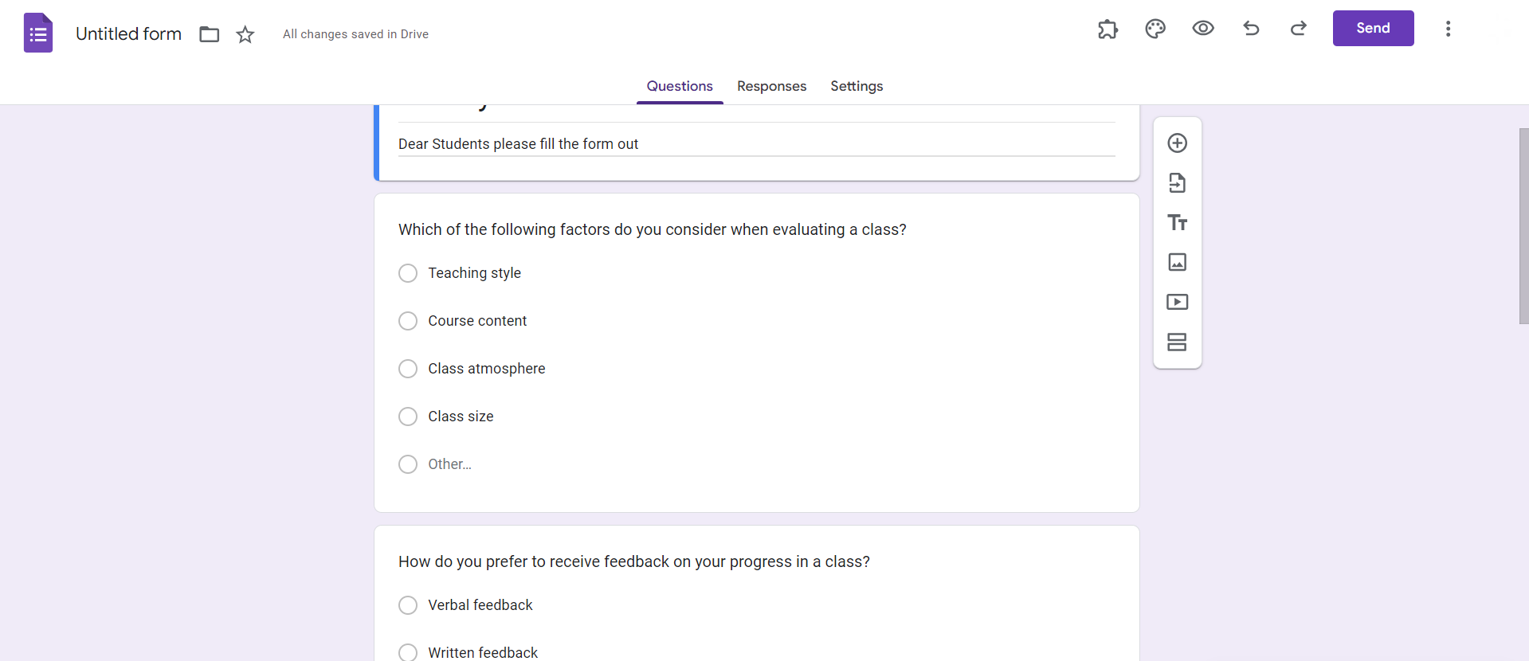
Task: Open the Settings tab
Action: coord(857,86)
